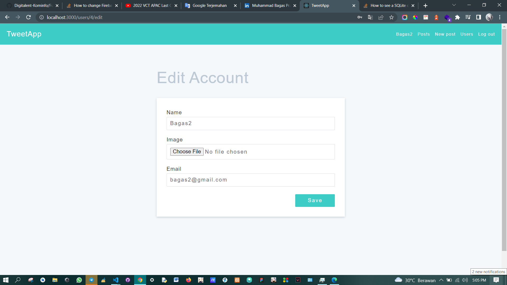The height and width of the screenshot is (285, 507).
Task: Open WhatsApp from the taskbar
Action: (79, 280)
